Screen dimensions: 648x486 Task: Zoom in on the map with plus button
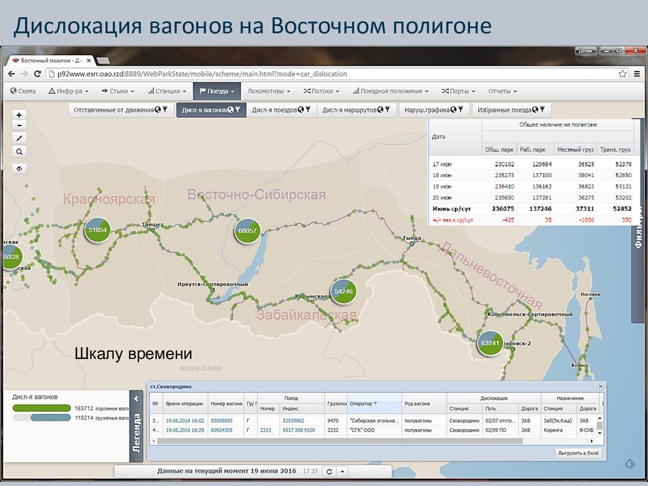point(19,115)
